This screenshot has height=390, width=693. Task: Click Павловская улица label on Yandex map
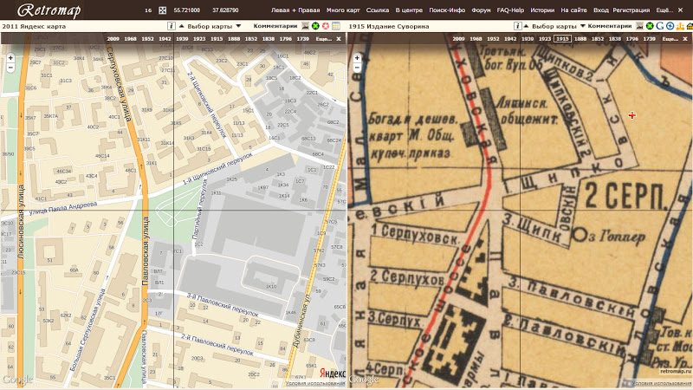(x=145, y=250)
